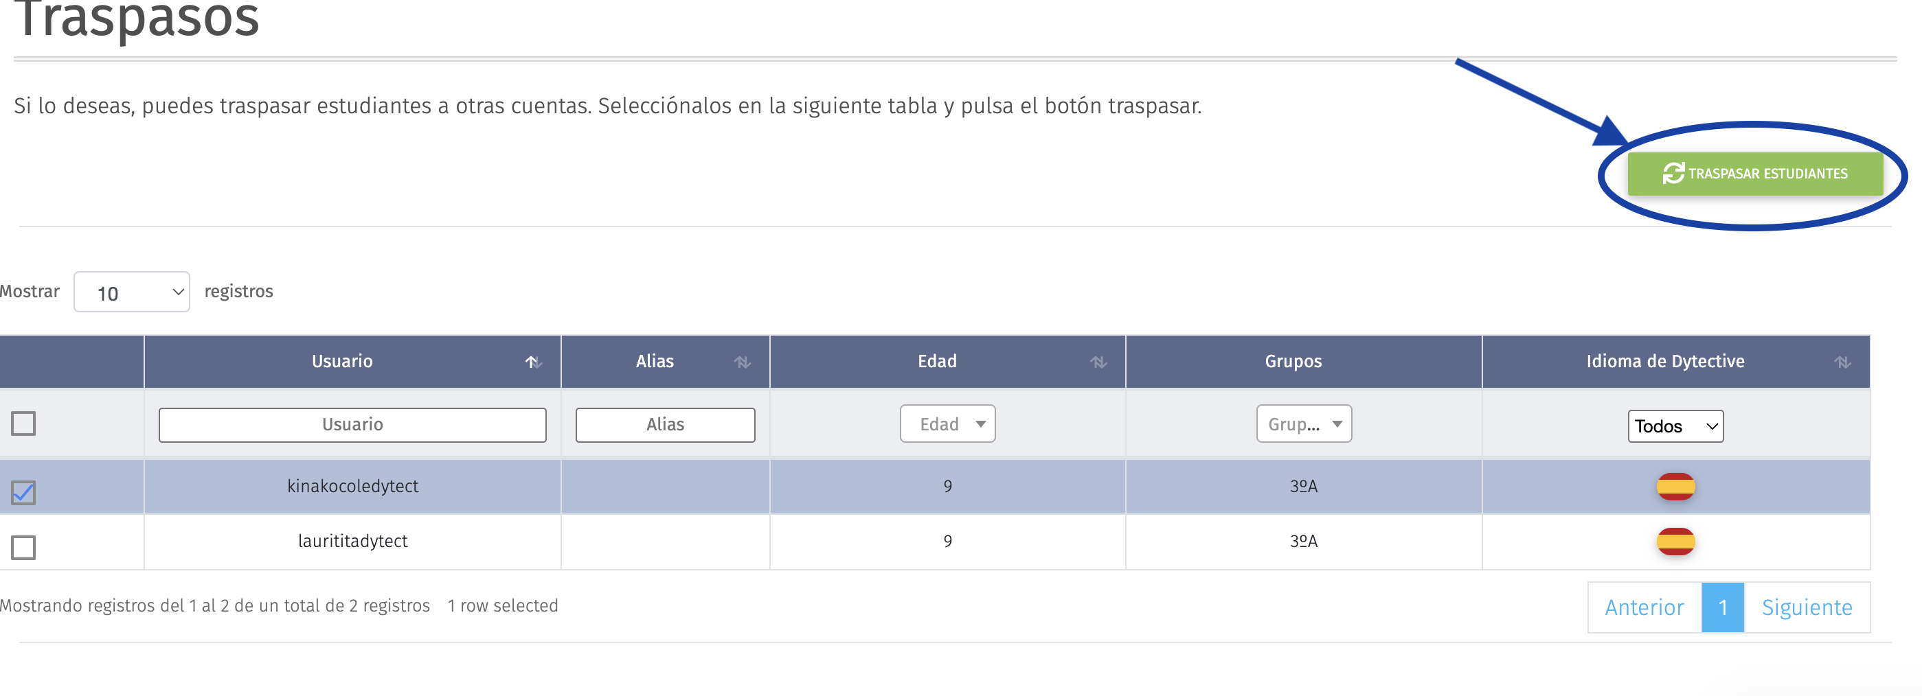The height and width of the screenshot is (696, 1922).
Task: Click the refresh icon on Traspasar Estudiantes
Action: pos(1673,174)
